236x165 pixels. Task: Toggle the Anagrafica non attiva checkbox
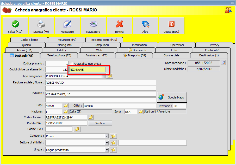72,64
